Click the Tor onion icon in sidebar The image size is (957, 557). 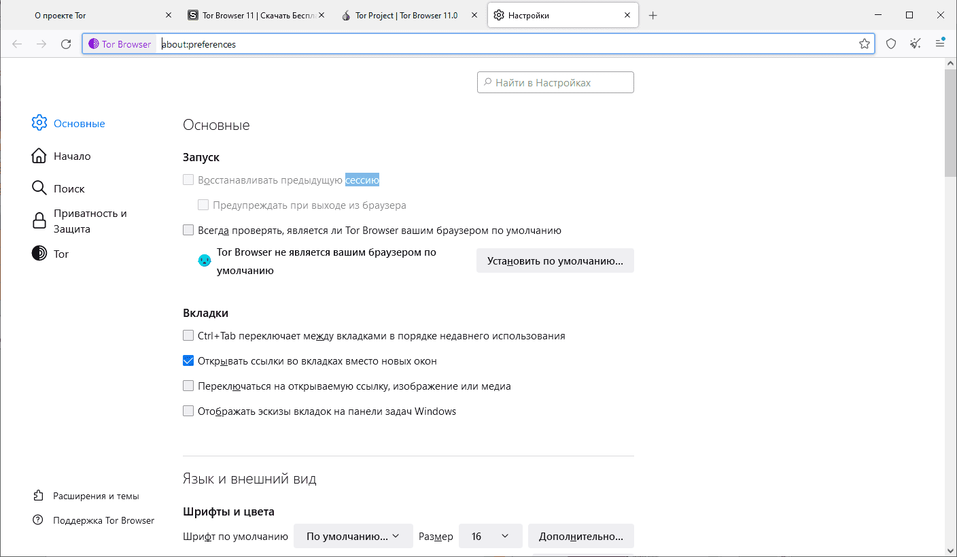coord(39,254)
